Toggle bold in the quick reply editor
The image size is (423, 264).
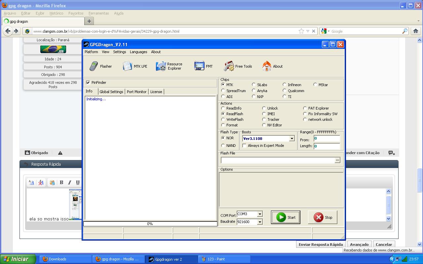(61, 182)
